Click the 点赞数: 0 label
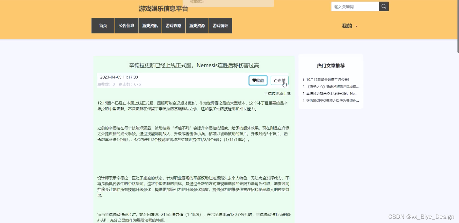The image size is (459, 223). pos(106,84)
